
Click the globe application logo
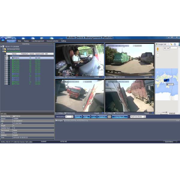point(3,39)
